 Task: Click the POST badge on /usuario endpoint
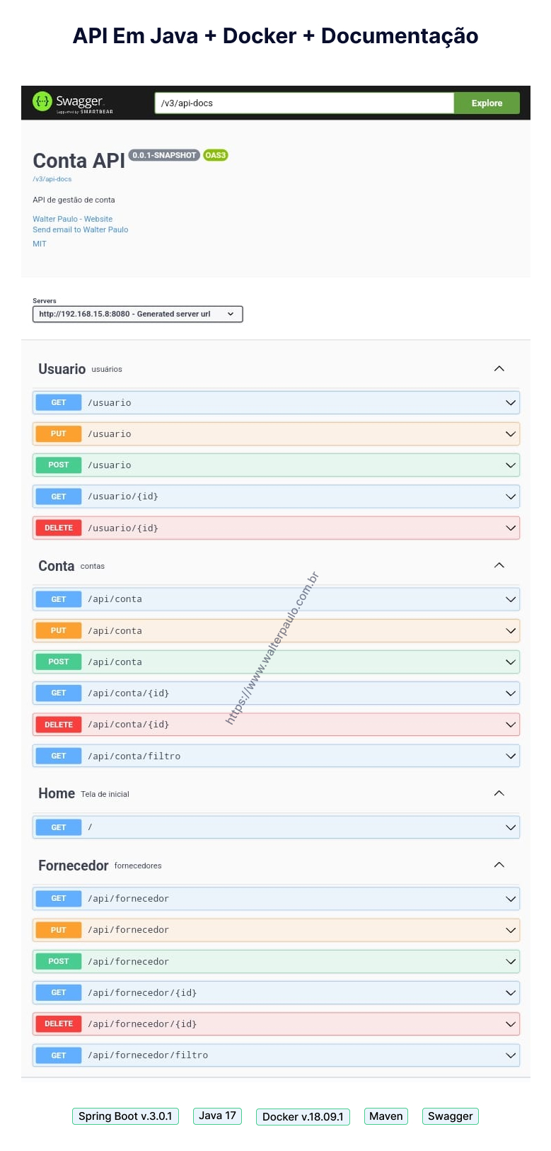click(x=57, y=465)
